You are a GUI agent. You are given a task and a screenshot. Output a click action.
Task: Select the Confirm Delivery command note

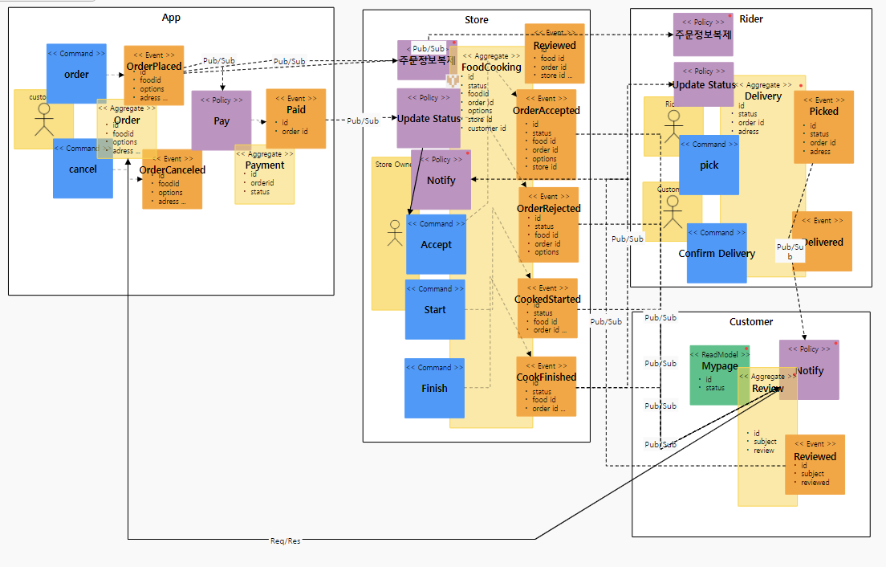717,253
